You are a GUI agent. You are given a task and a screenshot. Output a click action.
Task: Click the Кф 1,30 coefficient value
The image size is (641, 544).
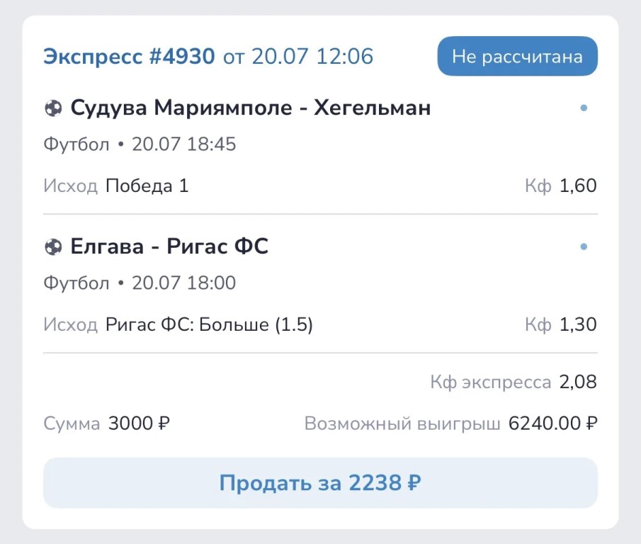tap(578, 324)
